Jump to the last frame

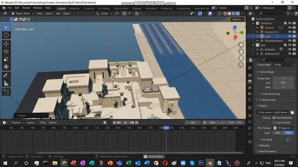[136, 122]
